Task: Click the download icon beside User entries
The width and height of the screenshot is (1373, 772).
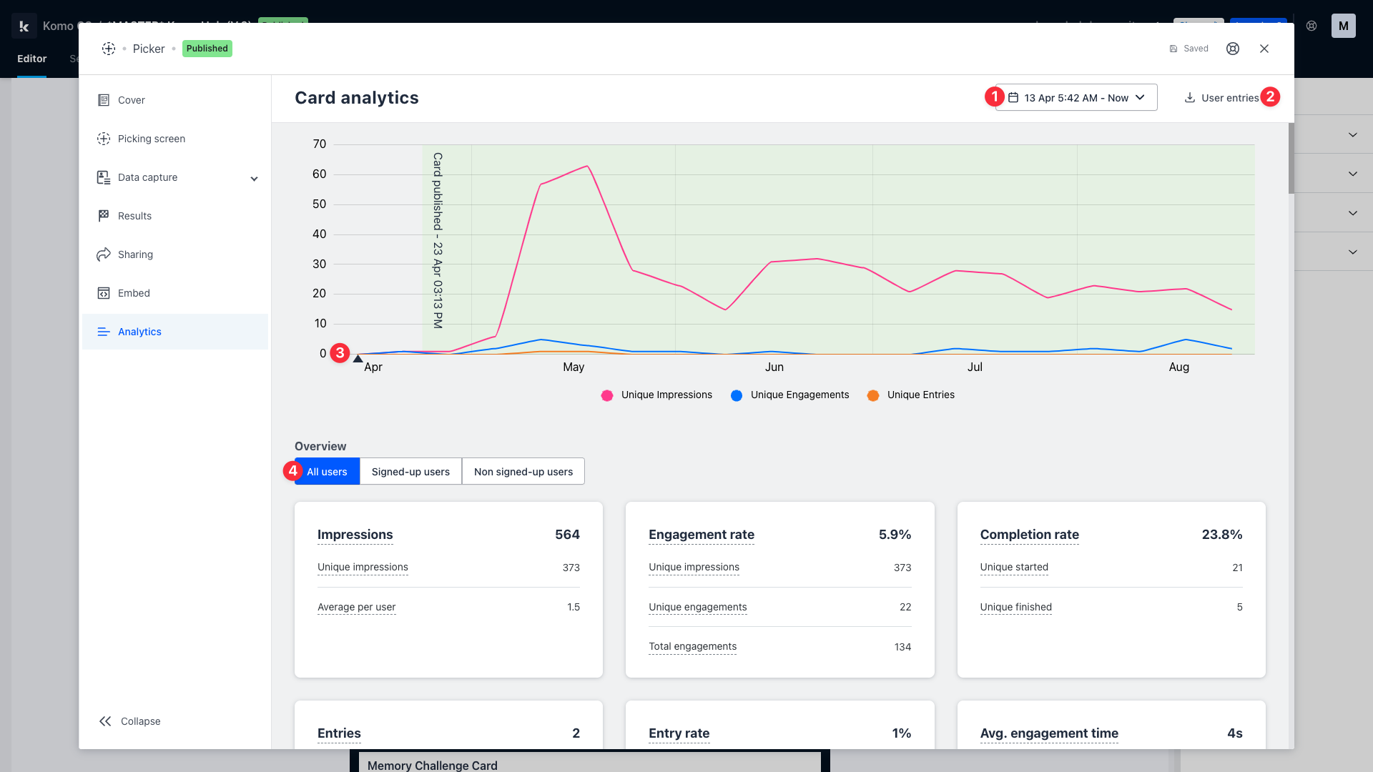Action: click(x=1190, y=98)
